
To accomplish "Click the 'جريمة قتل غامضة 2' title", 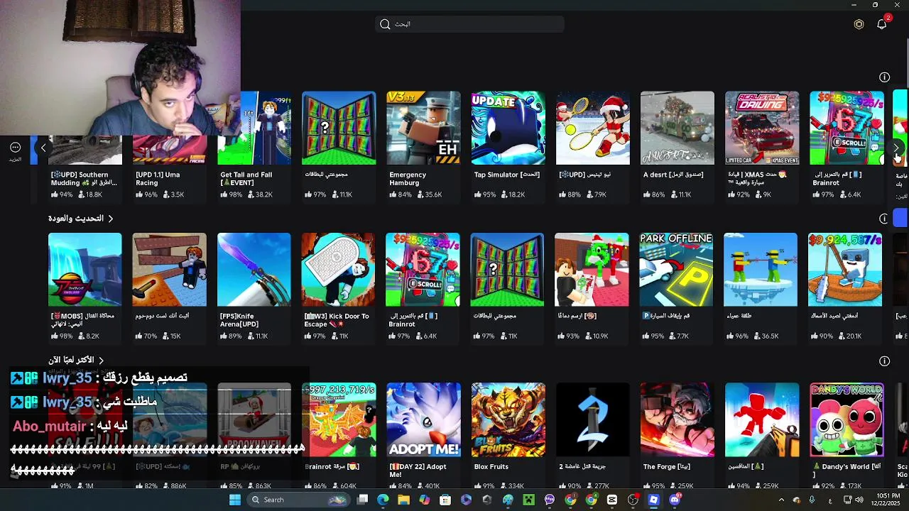I will tap(582, 466).
